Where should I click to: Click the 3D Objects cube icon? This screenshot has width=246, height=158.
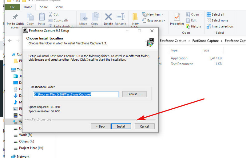click(16, 76)
